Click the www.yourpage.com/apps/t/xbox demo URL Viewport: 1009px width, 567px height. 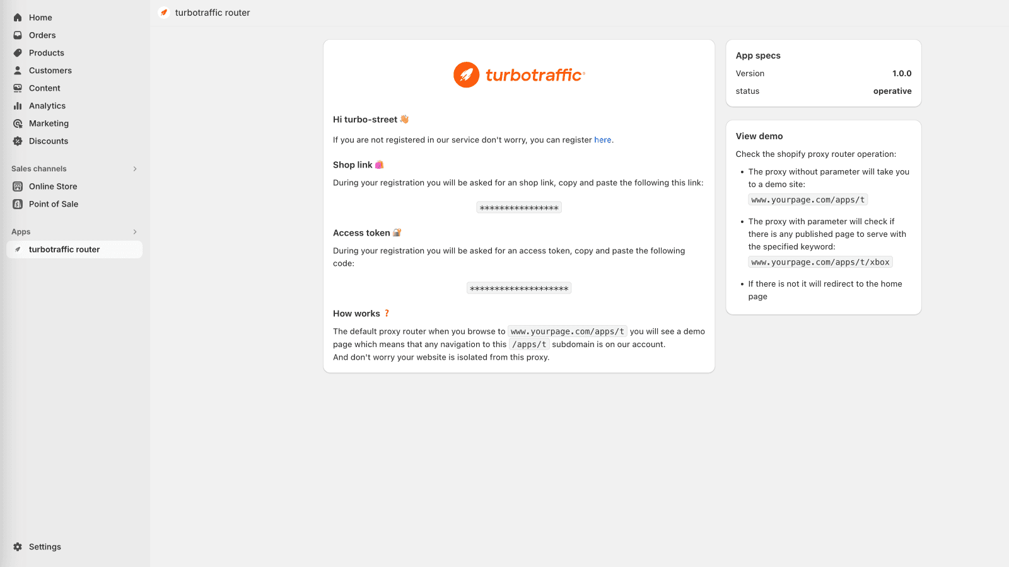pos(820,262)
